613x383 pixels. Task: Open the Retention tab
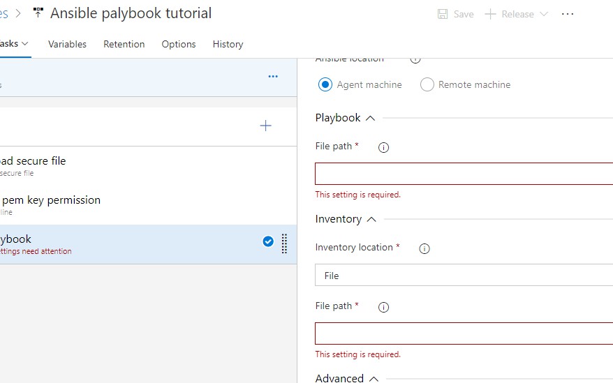click(124, 44)
